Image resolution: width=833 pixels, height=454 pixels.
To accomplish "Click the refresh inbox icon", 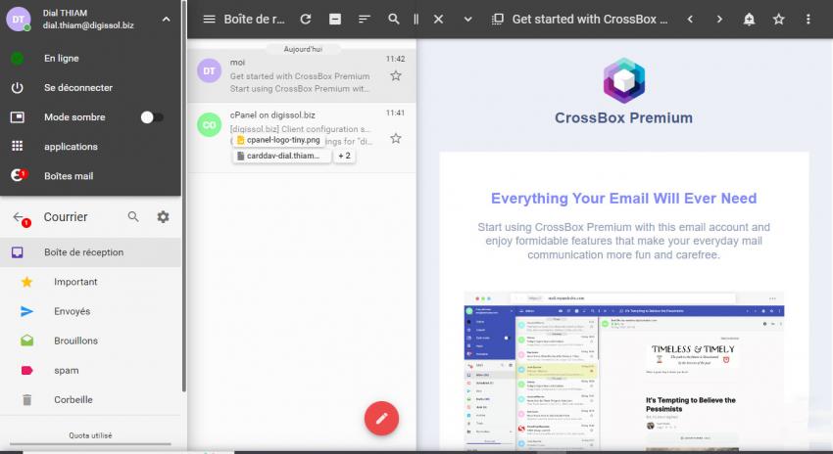I will (x=306, y=20).
